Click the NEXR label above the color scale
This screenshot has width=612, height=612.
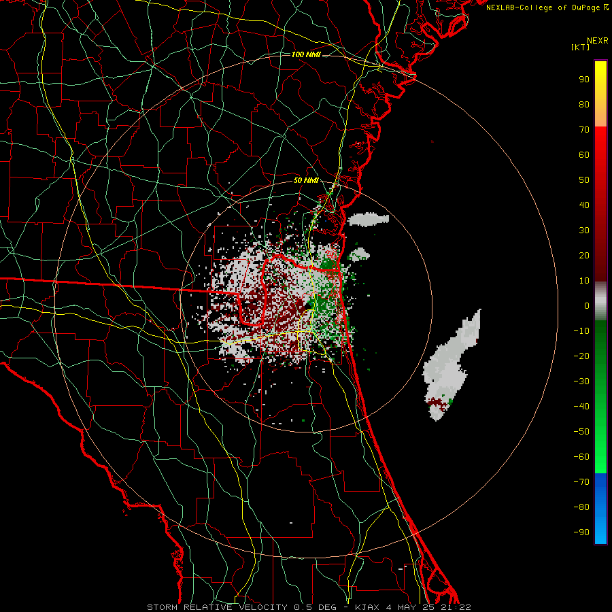[x=598, y=41]
